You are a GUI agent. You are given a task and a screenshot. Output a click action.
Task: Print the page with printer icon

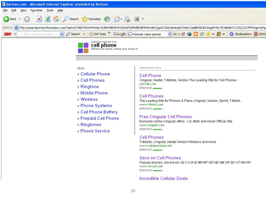click(x=127, y=19)
